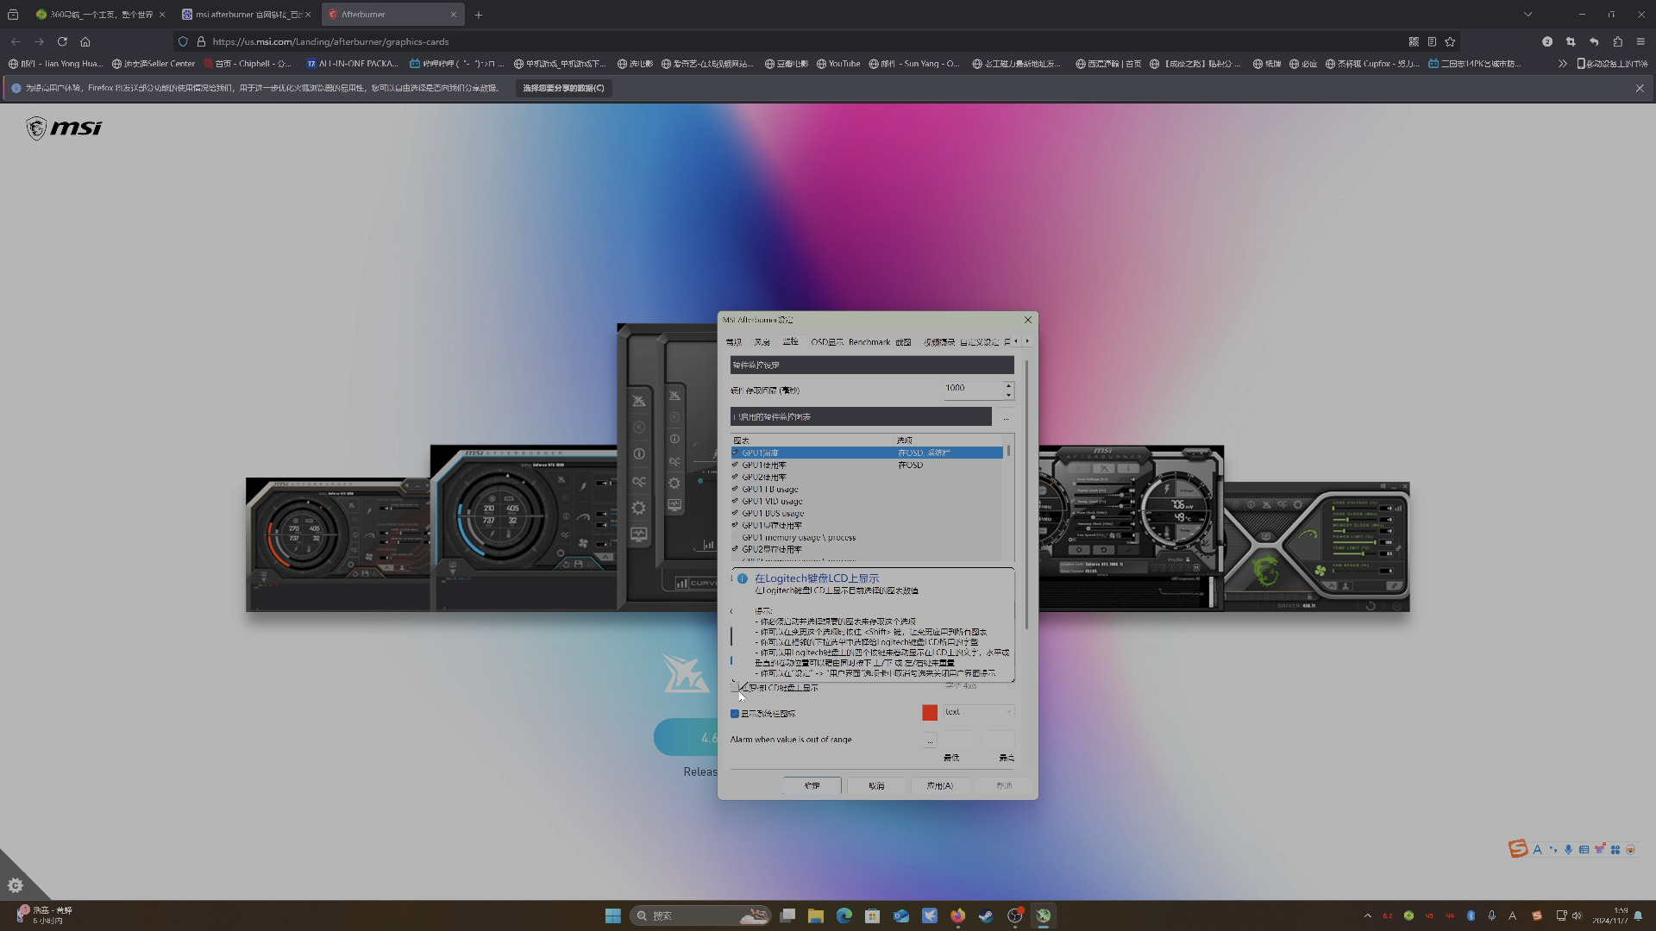The height and width of the screenshot is (931, 1656).
Task: Click the Firefox address bar URL
Action: pos(330,41)
